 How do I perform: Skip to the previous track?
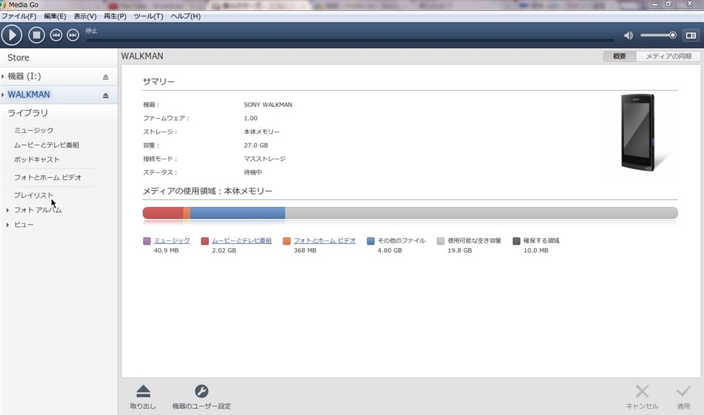56,35
